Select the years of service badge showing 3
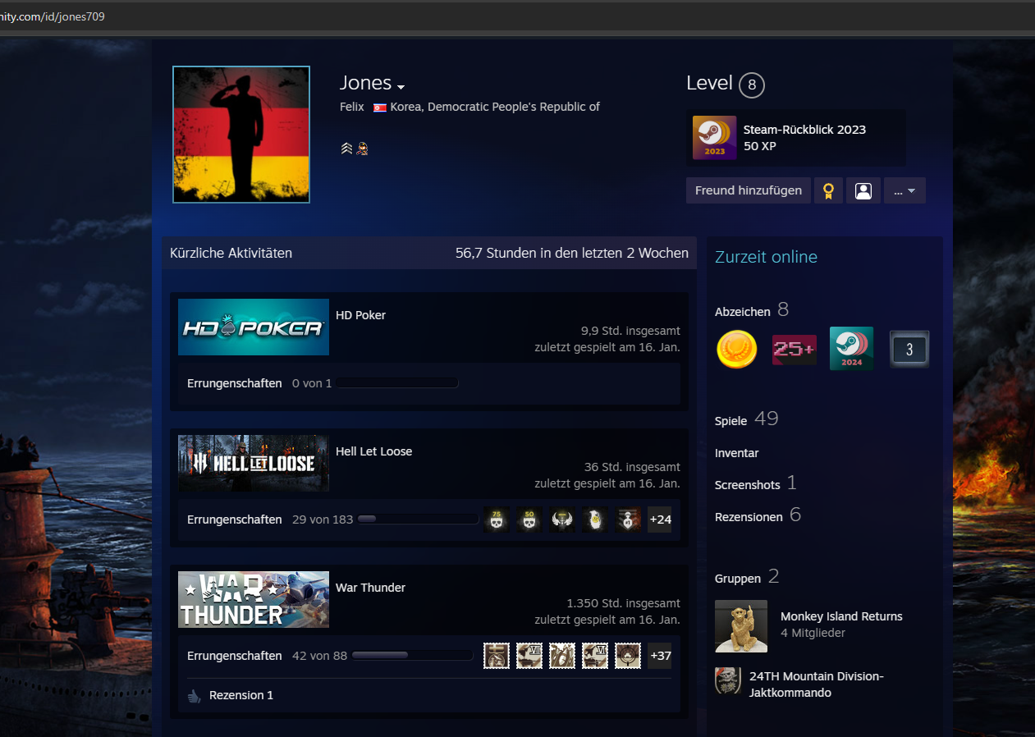Screen dimensions: 1035x737 tap(909, 350)
